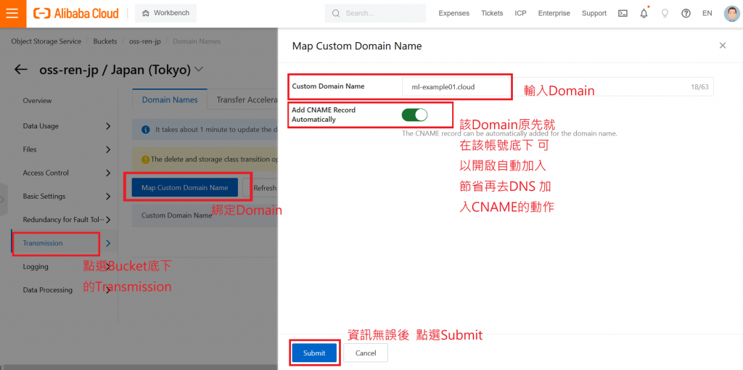Go to oss-ren-jp breadcrumb
This screenshot has width=743, height=370.
tap(144, 41)
